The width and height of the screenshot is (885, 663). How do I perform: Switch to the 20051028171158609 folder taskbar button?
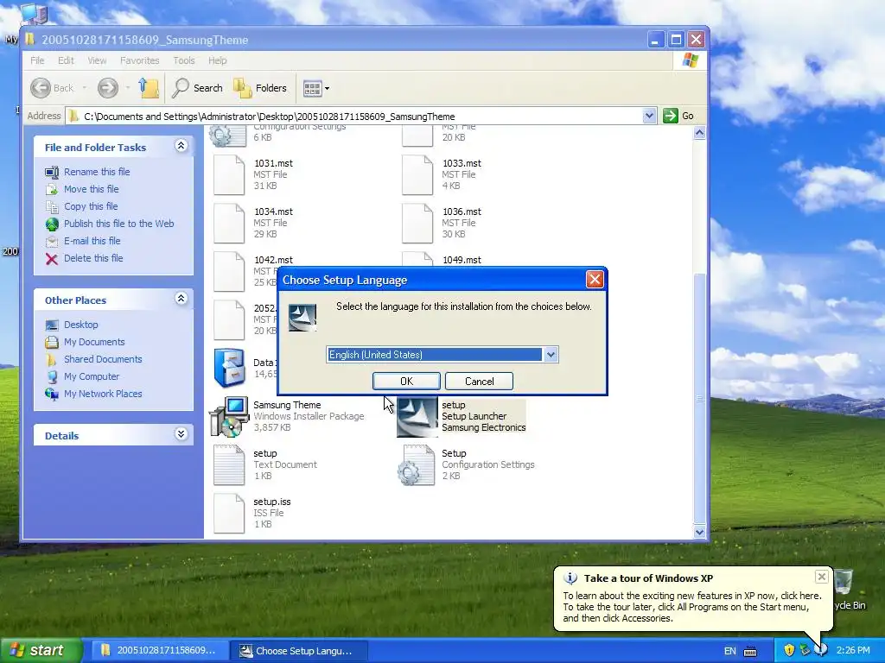tap(159, 651)
